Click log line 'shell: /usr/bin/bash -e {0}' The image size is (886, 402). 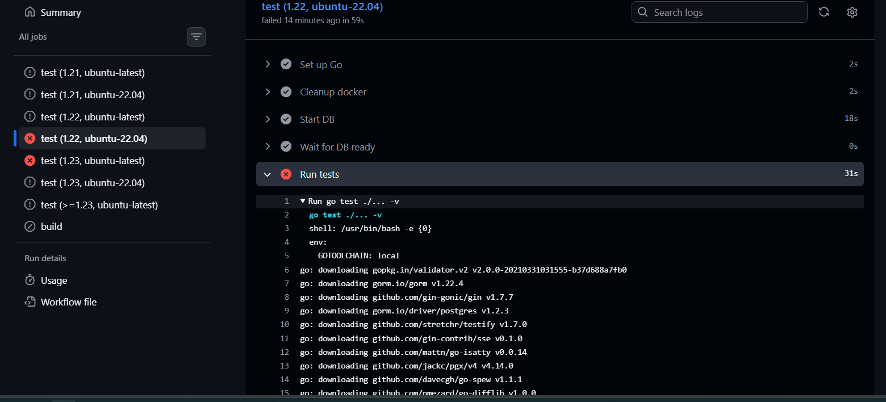click(x=371, y=228)
